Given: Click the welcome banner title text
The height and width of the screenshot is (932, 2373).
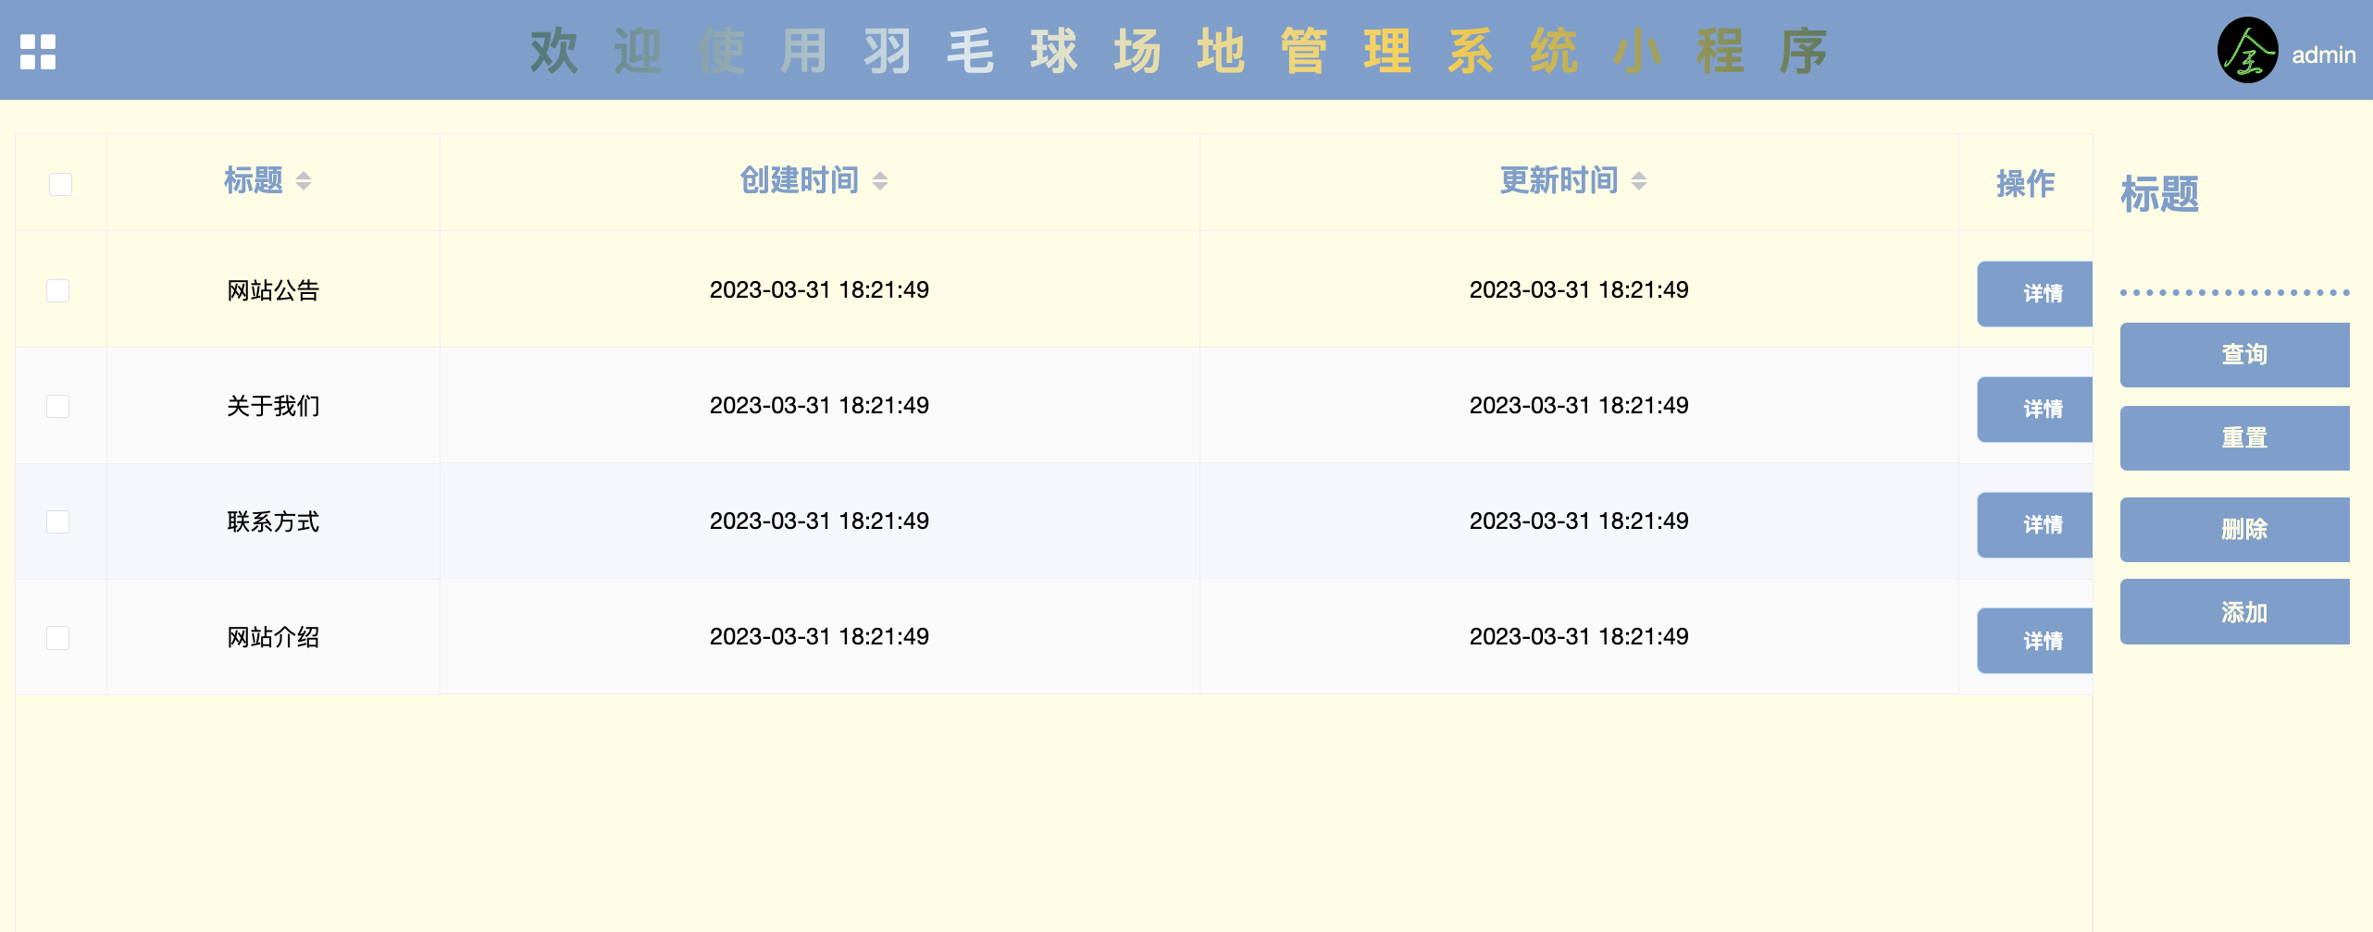Looking at the screenshot, I should [x=1179, y=51].
